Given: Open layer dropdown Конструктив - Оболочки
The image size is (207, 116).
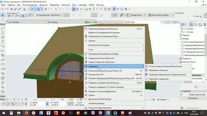Looking at the screenshot, I should pos(49,15).
